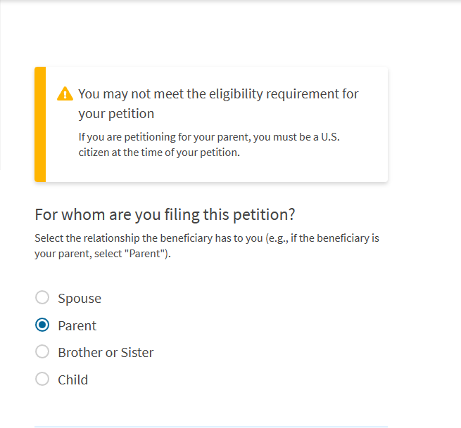Select the Spouse radio button

[x=42, y=297]
